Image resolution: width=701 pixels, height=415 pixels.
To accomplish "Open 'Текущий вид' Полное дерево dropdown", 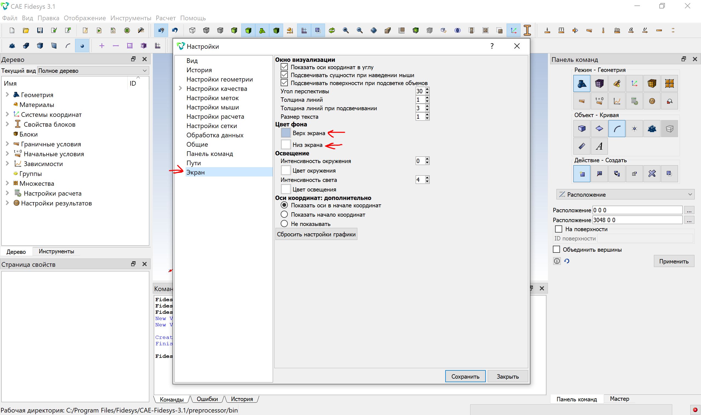I will coord(93,71).
